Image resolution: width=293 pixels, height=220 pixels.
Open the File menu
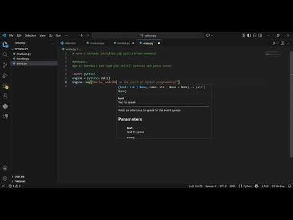tap(11, 35)
